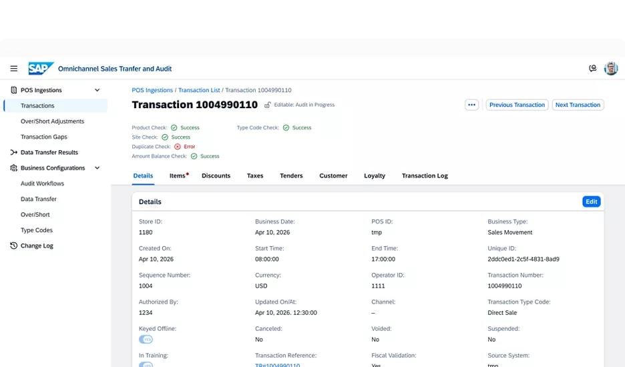
Task: Open Over/Short Adjustments in the sidebar
Action: (52, 121)
